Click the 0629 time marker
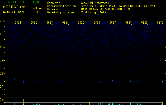 click(x=144, y=23)
